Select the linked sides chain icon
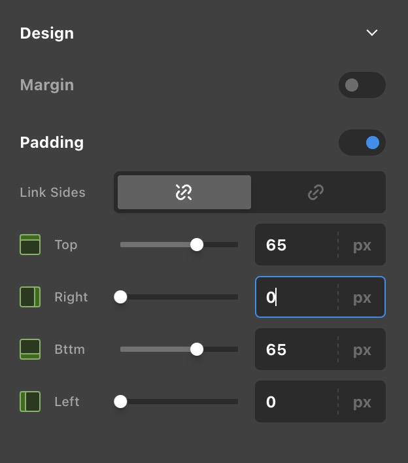 [x=316, y=192]
